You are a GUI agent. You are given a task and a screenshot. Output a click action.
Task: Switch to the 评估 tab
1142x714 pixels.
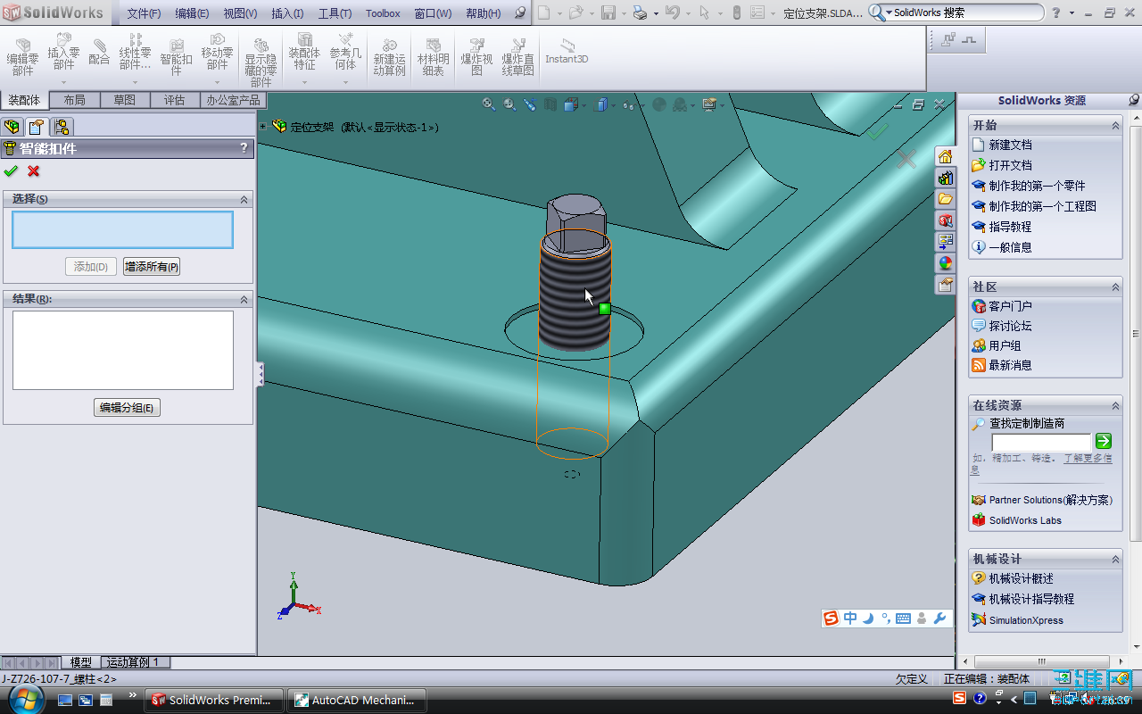point(174,100)
